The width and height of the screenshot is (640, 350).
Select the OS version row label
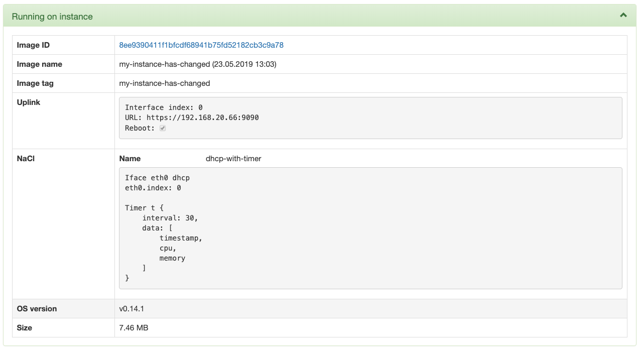pyautogui.click(x=37, y=309)
